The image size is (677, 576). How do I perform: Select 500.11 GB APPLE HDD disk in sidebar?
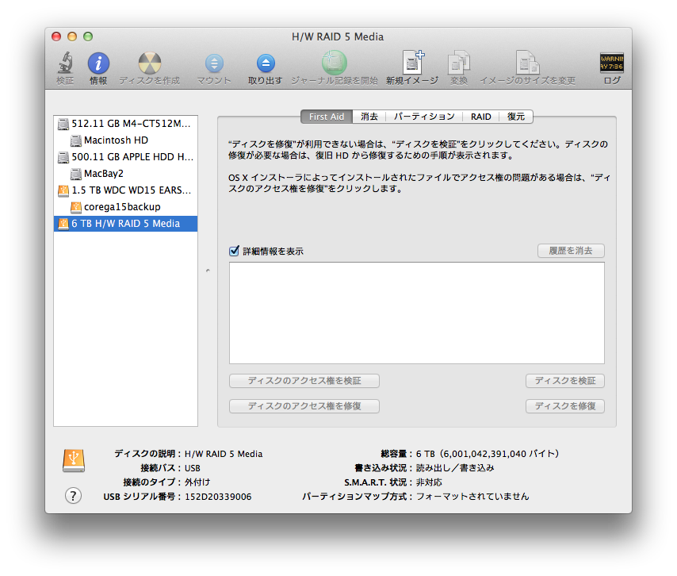125,157
